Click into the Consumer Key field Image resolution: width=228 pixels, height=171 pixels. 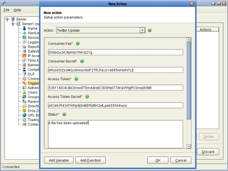pos(116,52)
